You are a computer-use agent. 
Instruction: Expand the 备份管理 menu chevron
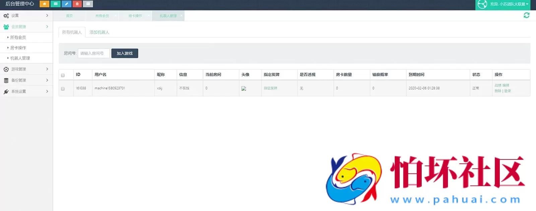[x=47, y=80]
